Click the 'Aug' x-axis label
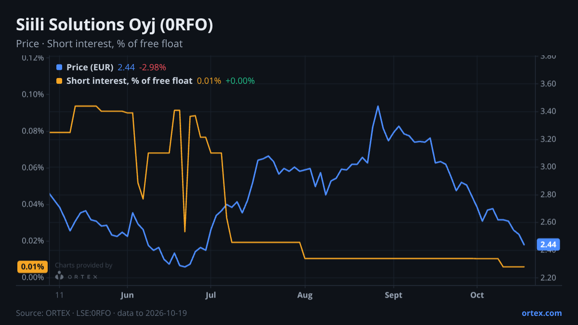 point(305,295)
